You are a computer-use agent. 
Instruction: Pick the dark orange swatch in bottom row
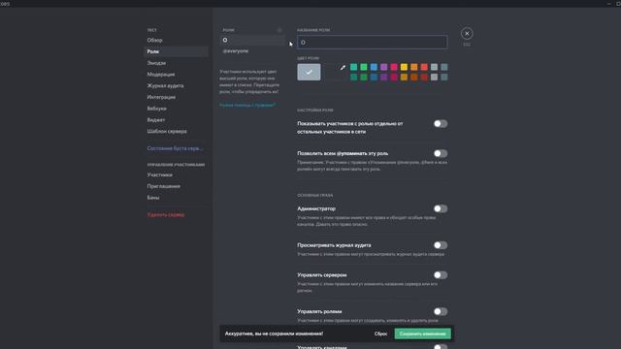click(x=414, y=78)
